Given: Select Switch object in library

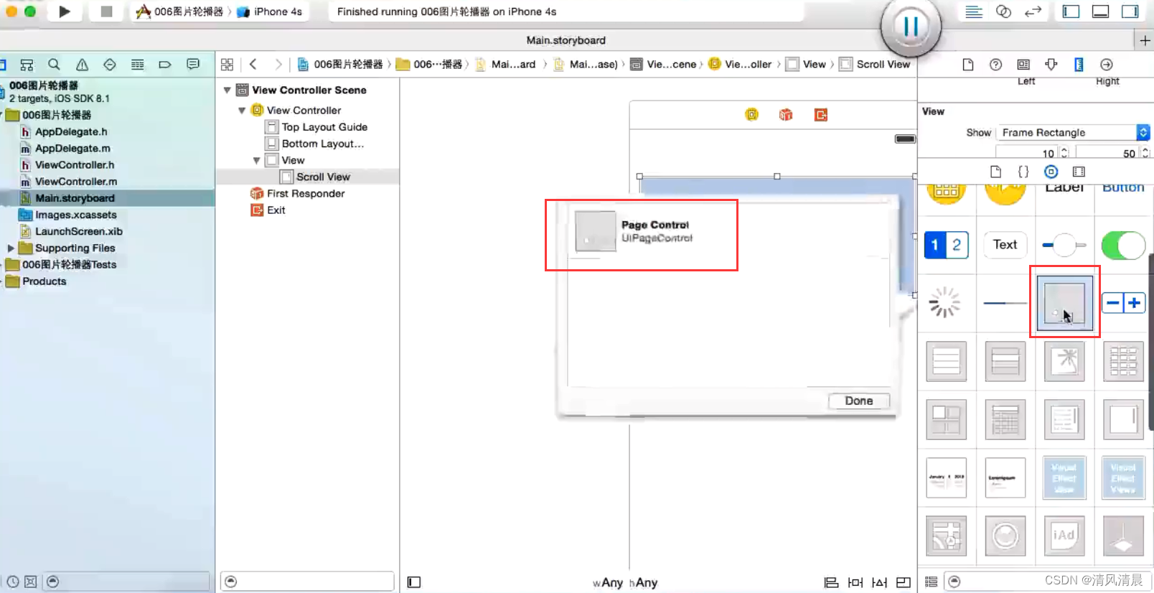Looking at the screenshot, I should [x=1122, y=245].
